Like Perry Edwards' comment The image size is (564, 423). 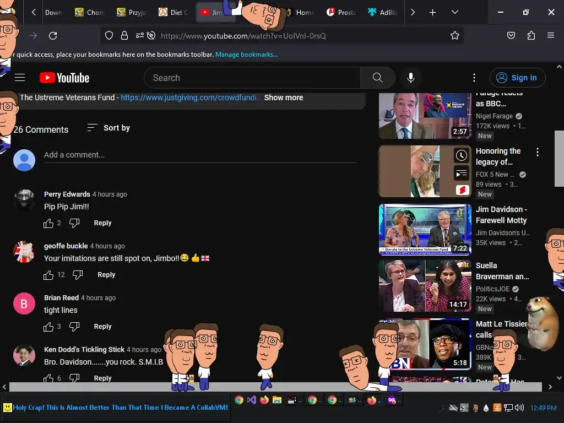tap(48, 223)
